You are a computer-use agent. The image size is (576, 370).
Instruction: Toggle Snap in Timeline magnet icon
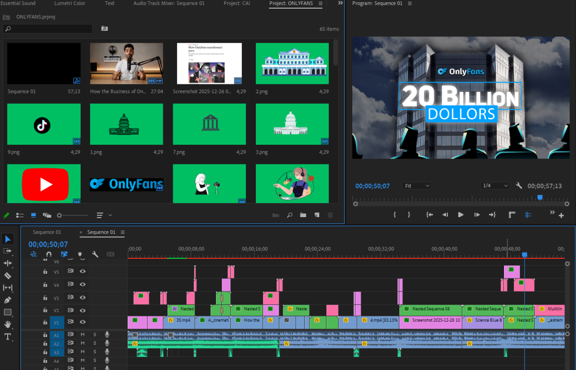click(x=48, y=254)
